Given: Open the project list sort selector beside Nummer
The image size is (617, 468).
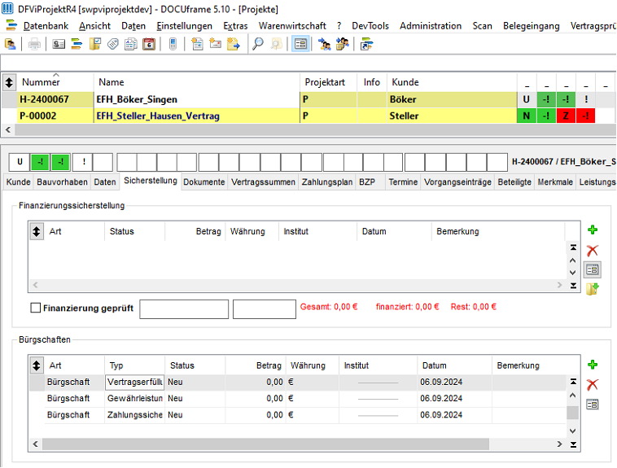Looking at the screenshot, I should (x=9, y=83).
